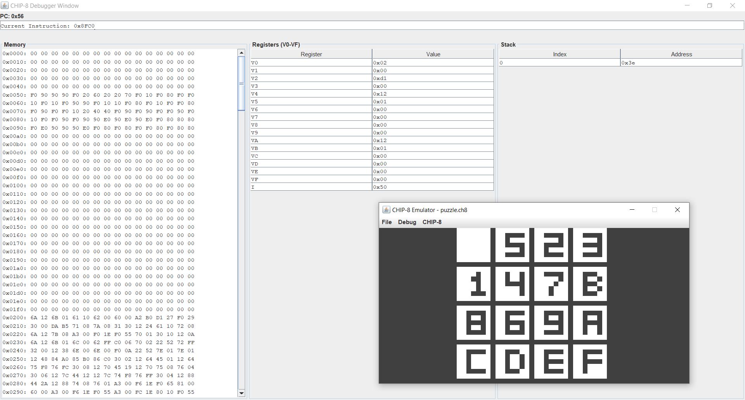Viewport: 745px width, 400px height.
Task: Select the V9 register name cell
Action: pos(311,132)
